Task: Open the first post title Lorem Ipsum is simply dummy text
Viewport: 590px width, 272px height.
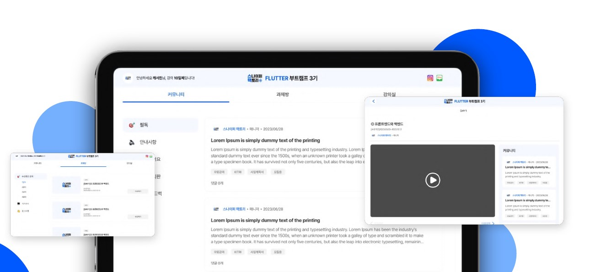Action: click(x=265, y=140)
